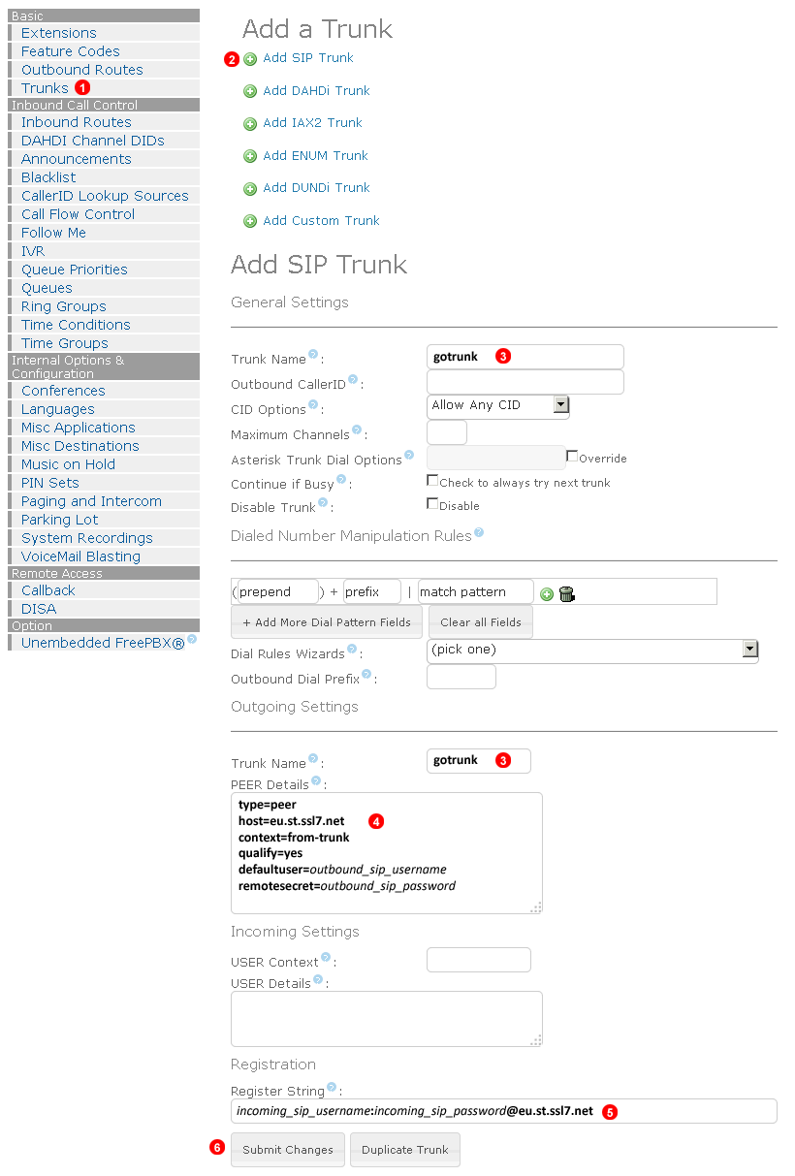Click Duplicate Trunk button
Viewport: 795px width, 1176px height.
[x=405, y=1149]
